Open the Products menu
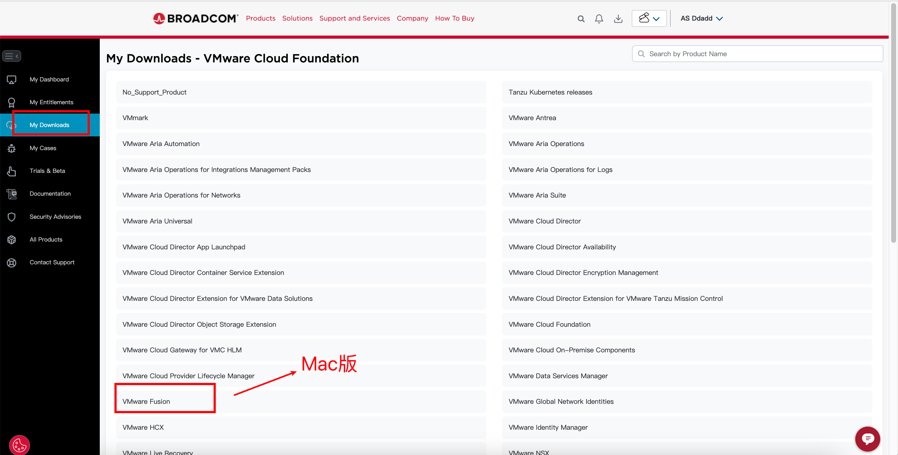The height and width of the screenshot is (455, 898). pos(260,18)
